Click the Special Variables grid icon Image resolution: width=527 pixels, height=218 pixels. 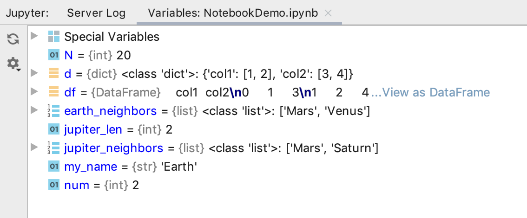pos(54,36)
